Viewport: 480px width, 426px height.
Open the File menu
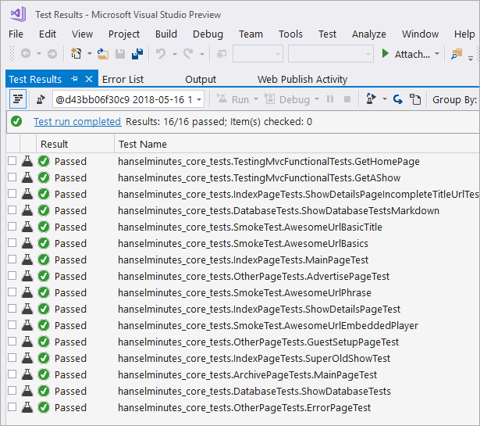pyautogui.click(x=16, y=34)
